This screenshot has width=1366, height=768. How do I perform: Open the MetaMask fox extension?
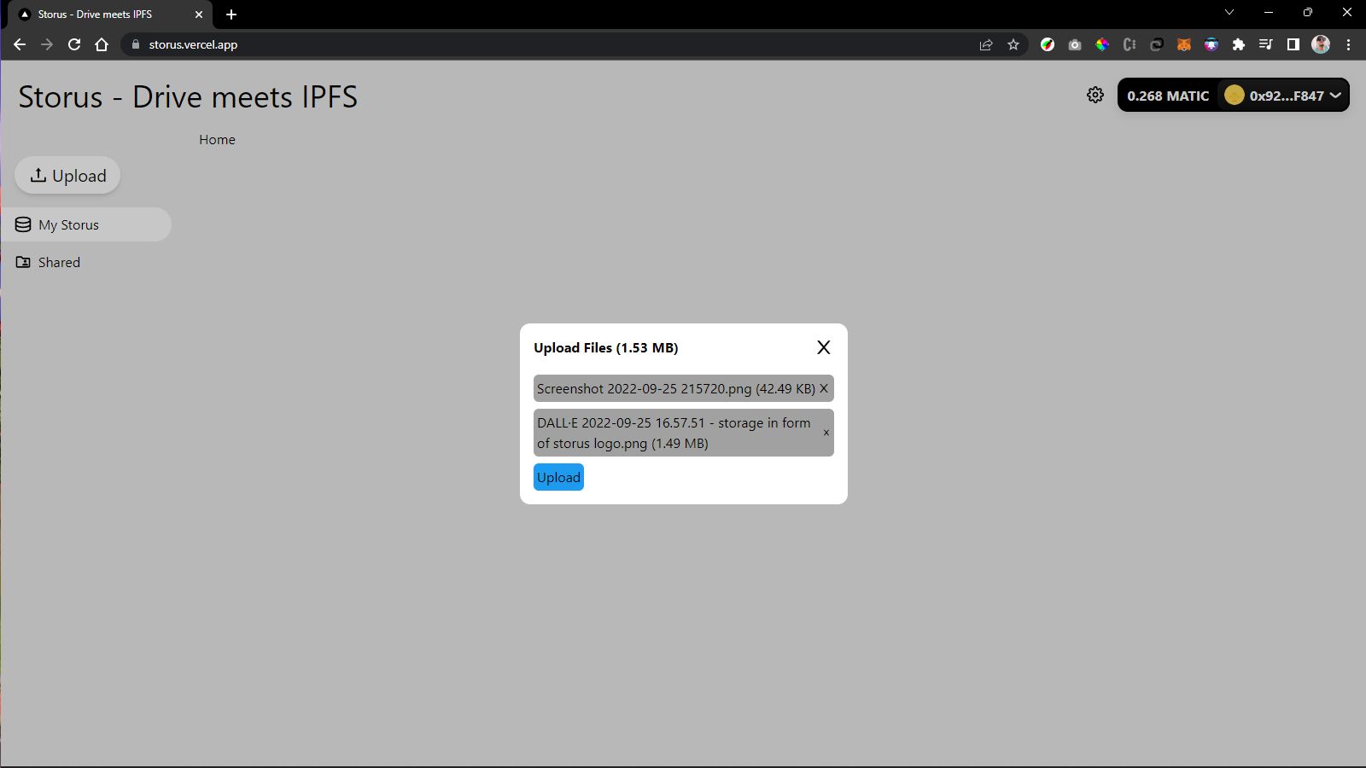1184,44
